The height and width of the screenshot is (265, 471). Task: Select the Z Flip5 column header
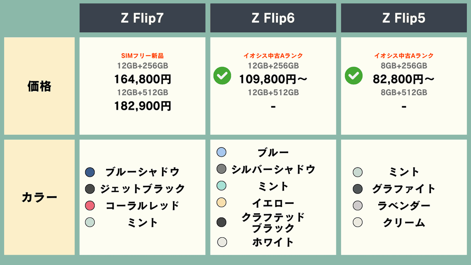[x=404, y=18]
